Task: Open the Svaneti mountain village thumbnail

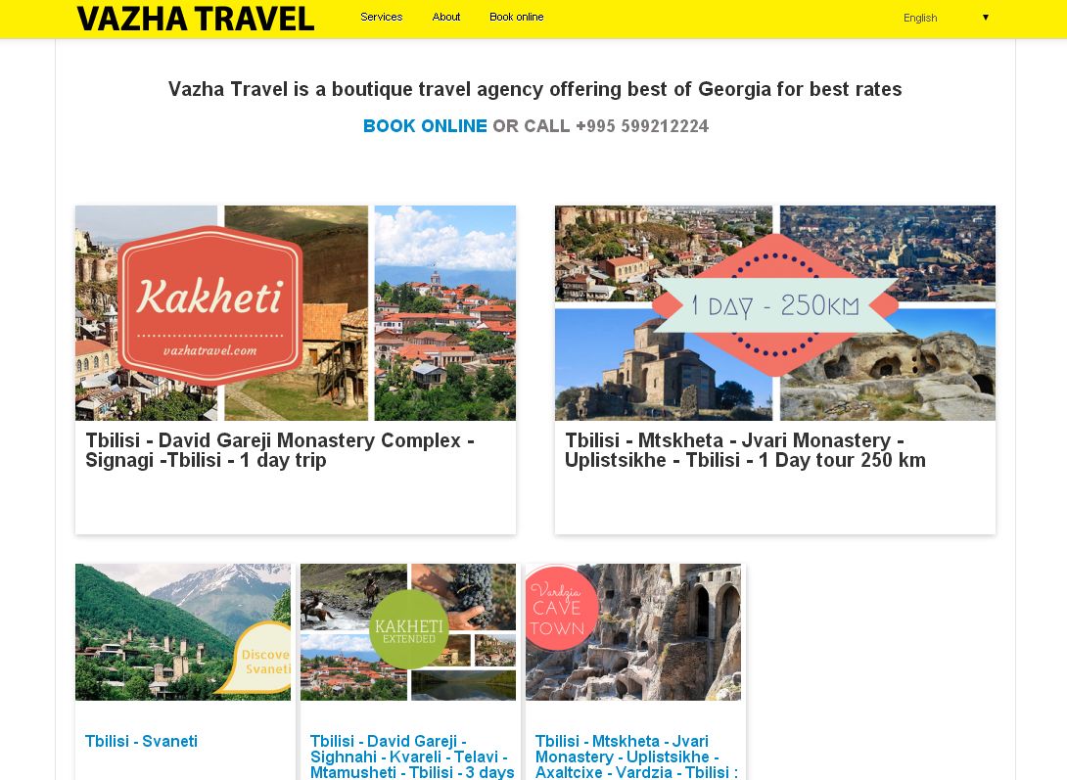Action: click(183, 632)
